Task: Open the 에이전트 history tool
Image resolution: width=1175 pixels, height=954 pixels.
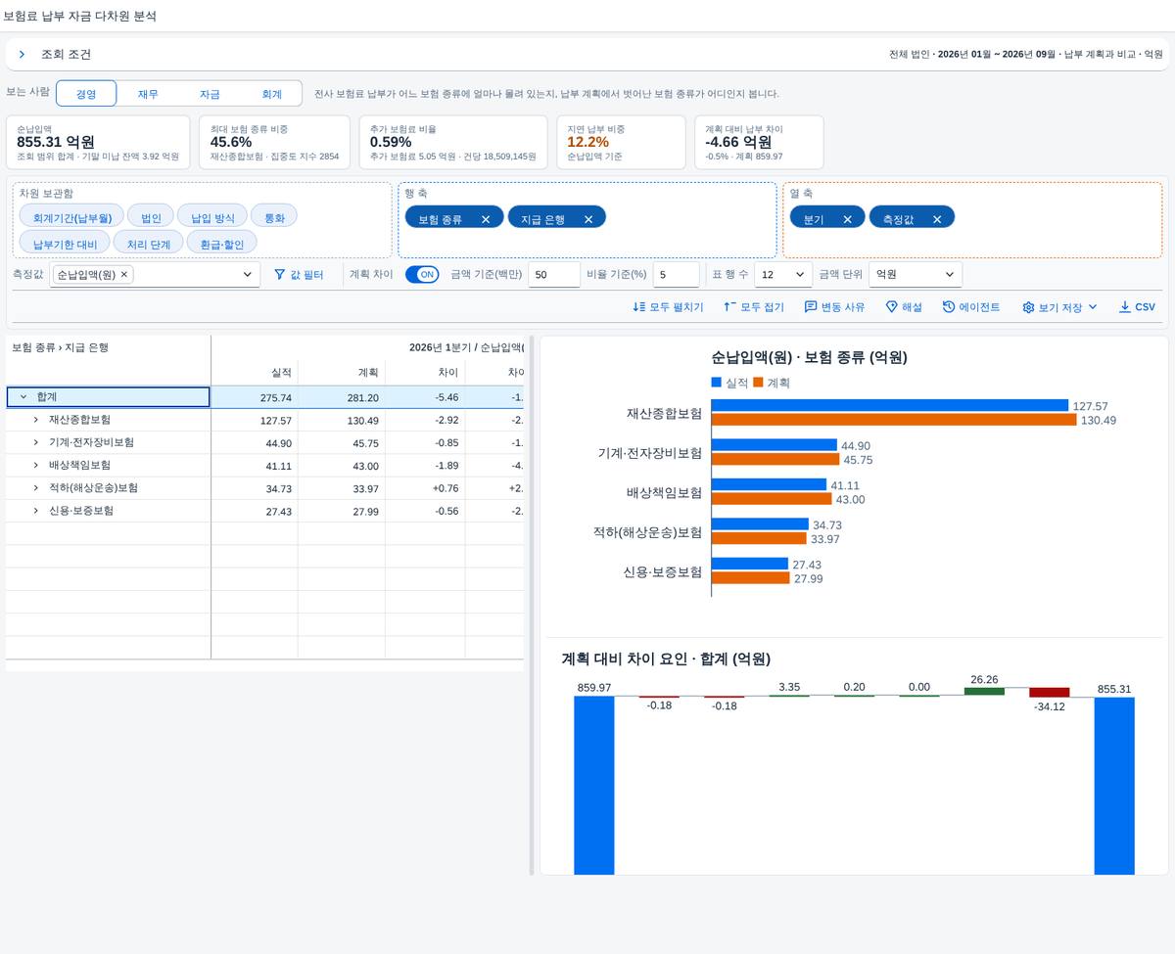Action: [971, 307]
